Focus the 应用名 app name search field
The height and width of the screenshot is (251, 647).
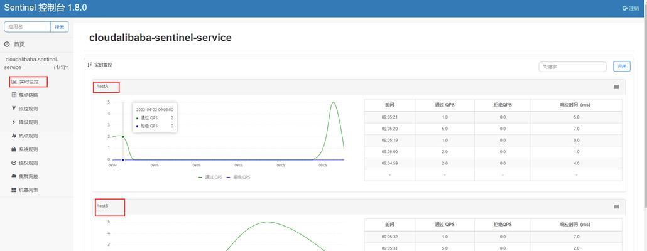(x=27, y=27)
